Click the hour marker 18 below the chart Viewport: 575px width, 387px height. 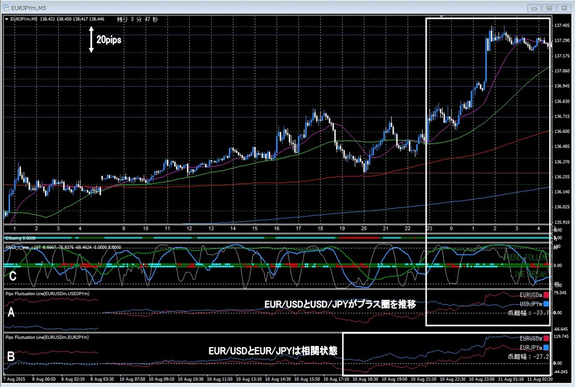(320, 229)
